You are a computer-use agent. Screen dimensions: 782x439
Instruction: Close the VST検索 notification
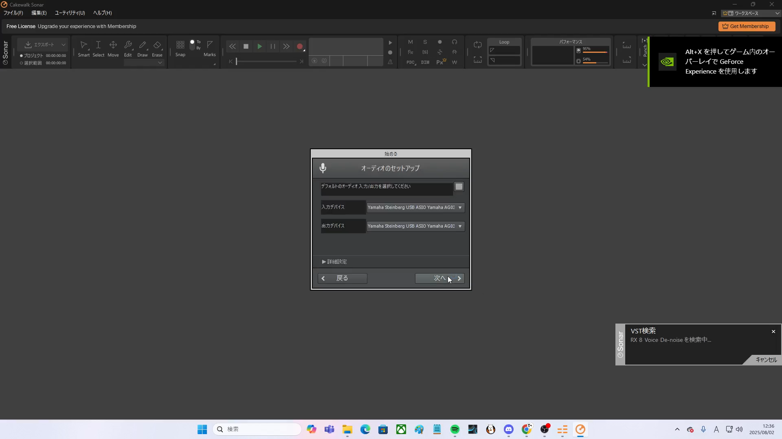(x=773, y=332)
